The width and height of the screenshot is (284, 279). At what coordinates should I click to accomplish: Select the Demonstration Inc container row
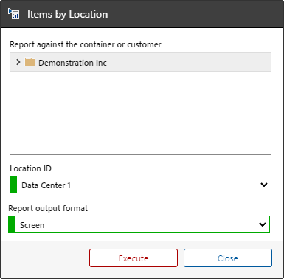pyautogui.click(x=140, y=62)
